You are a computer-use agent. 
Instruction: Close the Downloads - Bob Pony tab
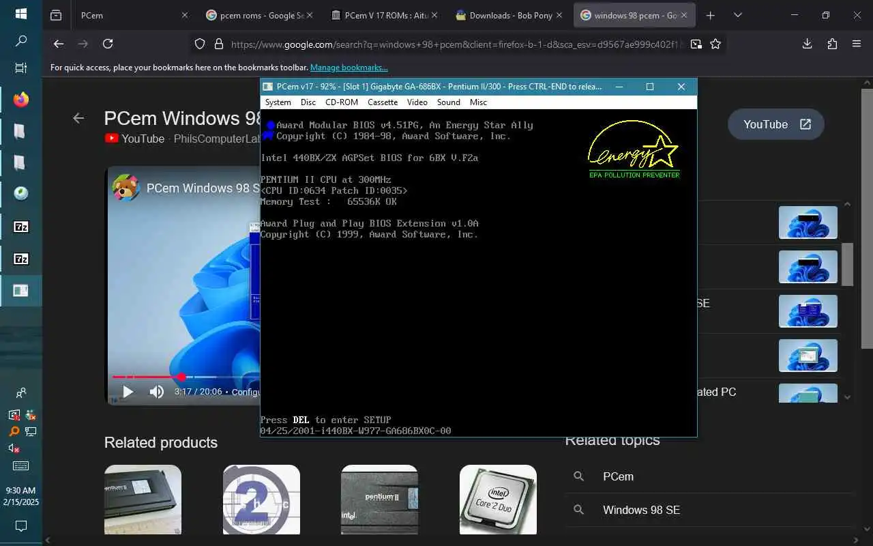560,15
